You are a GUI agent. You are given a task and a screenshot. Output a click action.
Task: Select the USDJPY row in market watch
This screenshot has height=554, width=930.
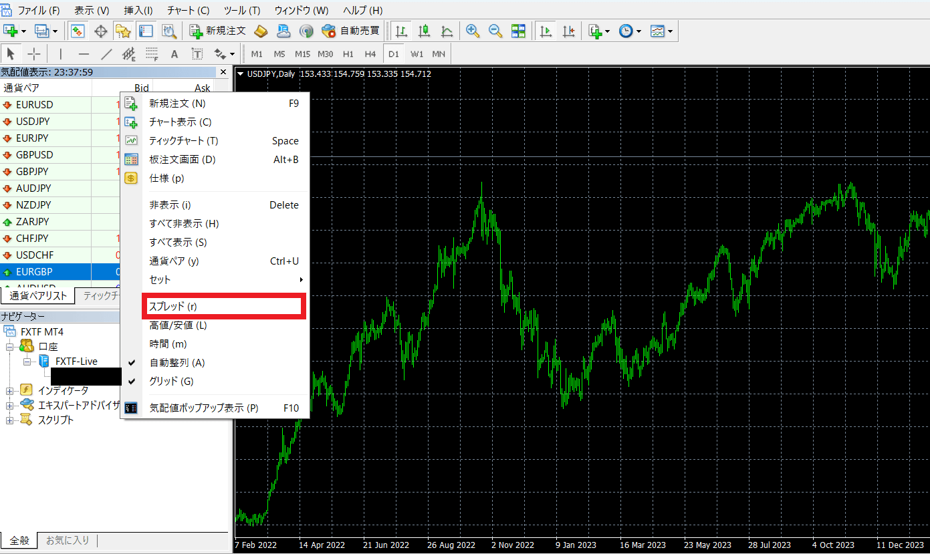click(x=33, y=122)
